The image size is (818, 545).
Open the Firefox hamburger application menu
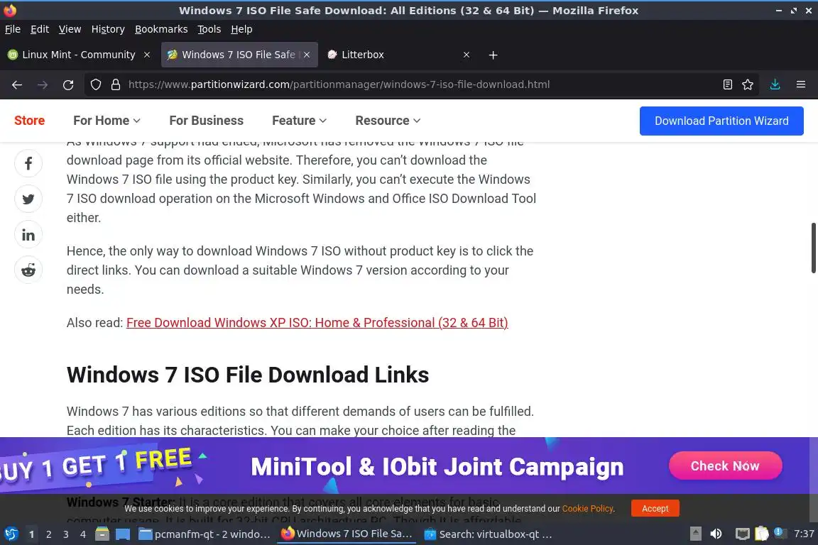point(801,84)
